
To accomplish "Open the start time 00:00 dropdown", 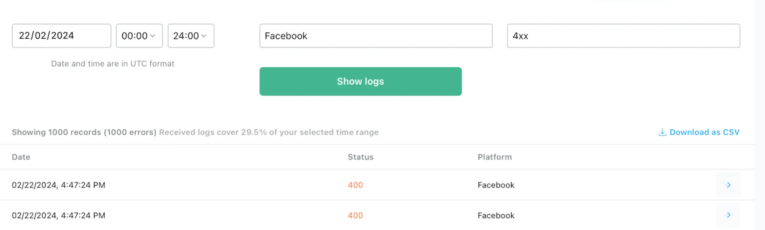I will [x=139, y=36].
